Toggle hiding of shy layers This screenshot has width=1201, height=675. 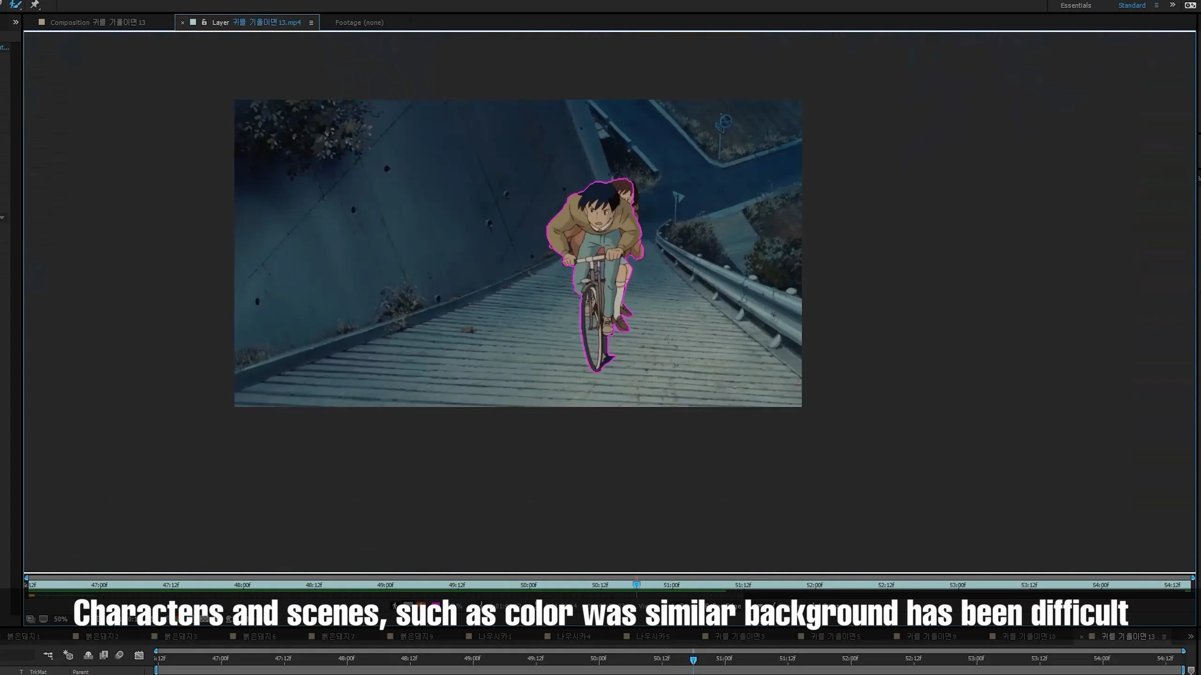(88, 655)
